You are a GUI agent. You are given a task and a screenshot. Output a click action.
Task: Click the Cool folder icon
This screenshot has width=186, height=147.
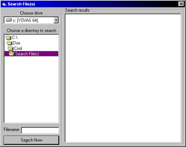(11, 48)
